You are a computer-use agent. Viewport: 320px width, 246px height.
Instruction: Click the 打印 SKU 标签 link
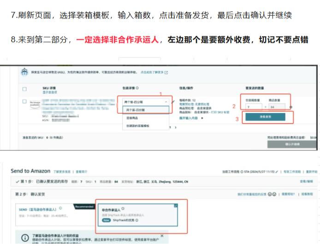click(220, 112)
